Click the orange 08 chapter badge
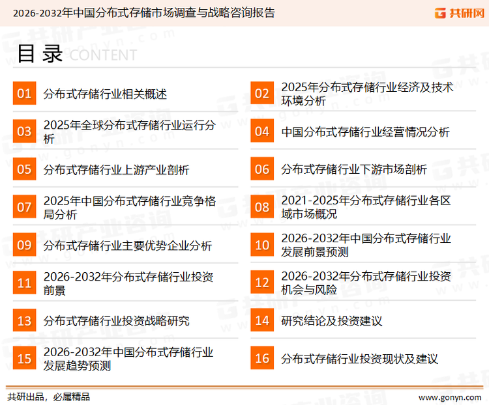The height and width of the screenshot is (405, 489). 262,207
